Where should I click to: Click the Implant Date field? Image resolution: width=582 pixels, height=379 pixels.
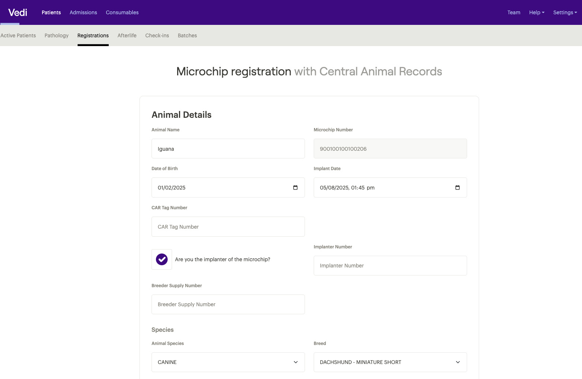coord(390,188)
